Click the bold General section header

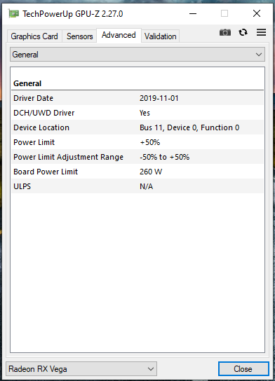tap(27, 83)
